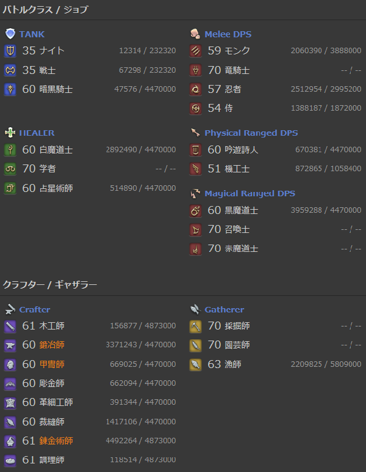Click the Goldsmith (彫金師) class icon
Viewport: 366px width, 472px height.
(x=10, y=383)
